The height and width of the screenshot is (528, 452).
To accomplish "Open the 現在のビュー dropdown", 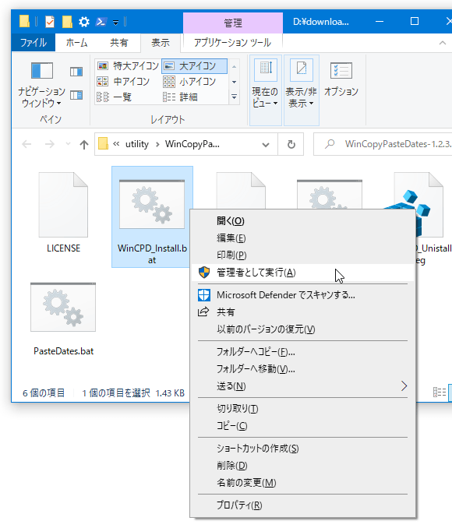I will [265, 90].
